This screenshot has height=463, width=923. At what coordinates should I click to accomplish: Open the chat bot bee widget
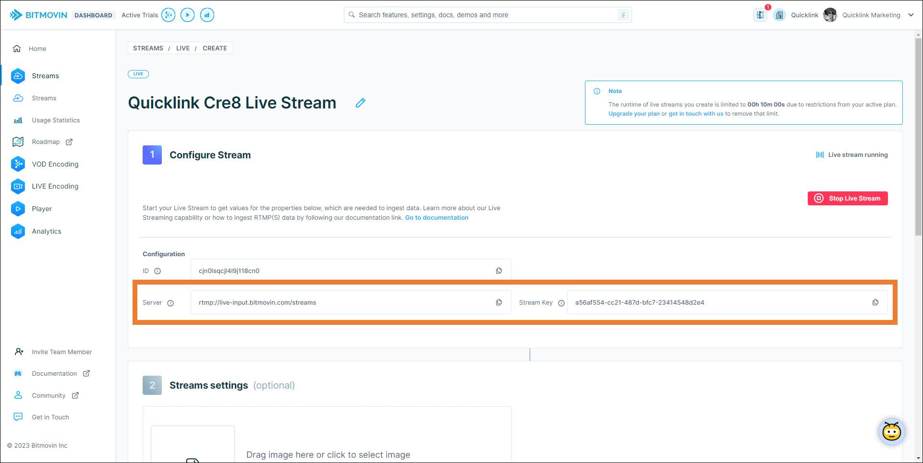(891, 432)
